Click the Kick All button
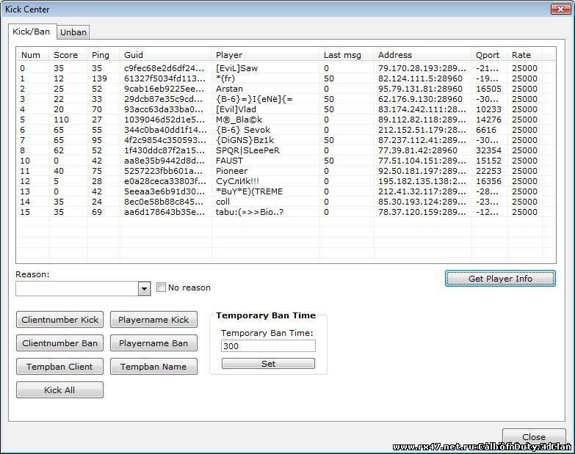The image size is (575, 454). tap(59, 390)
